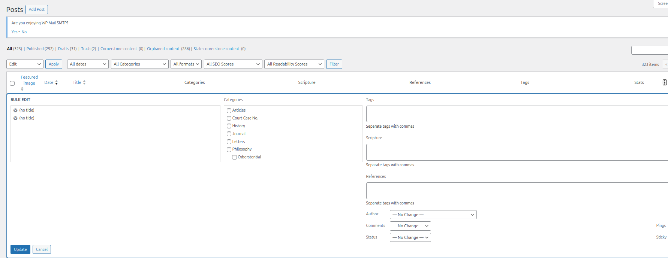Sort by Featured image arrow icon
This screenshot has height=258, width=668.
click(22, 89)
